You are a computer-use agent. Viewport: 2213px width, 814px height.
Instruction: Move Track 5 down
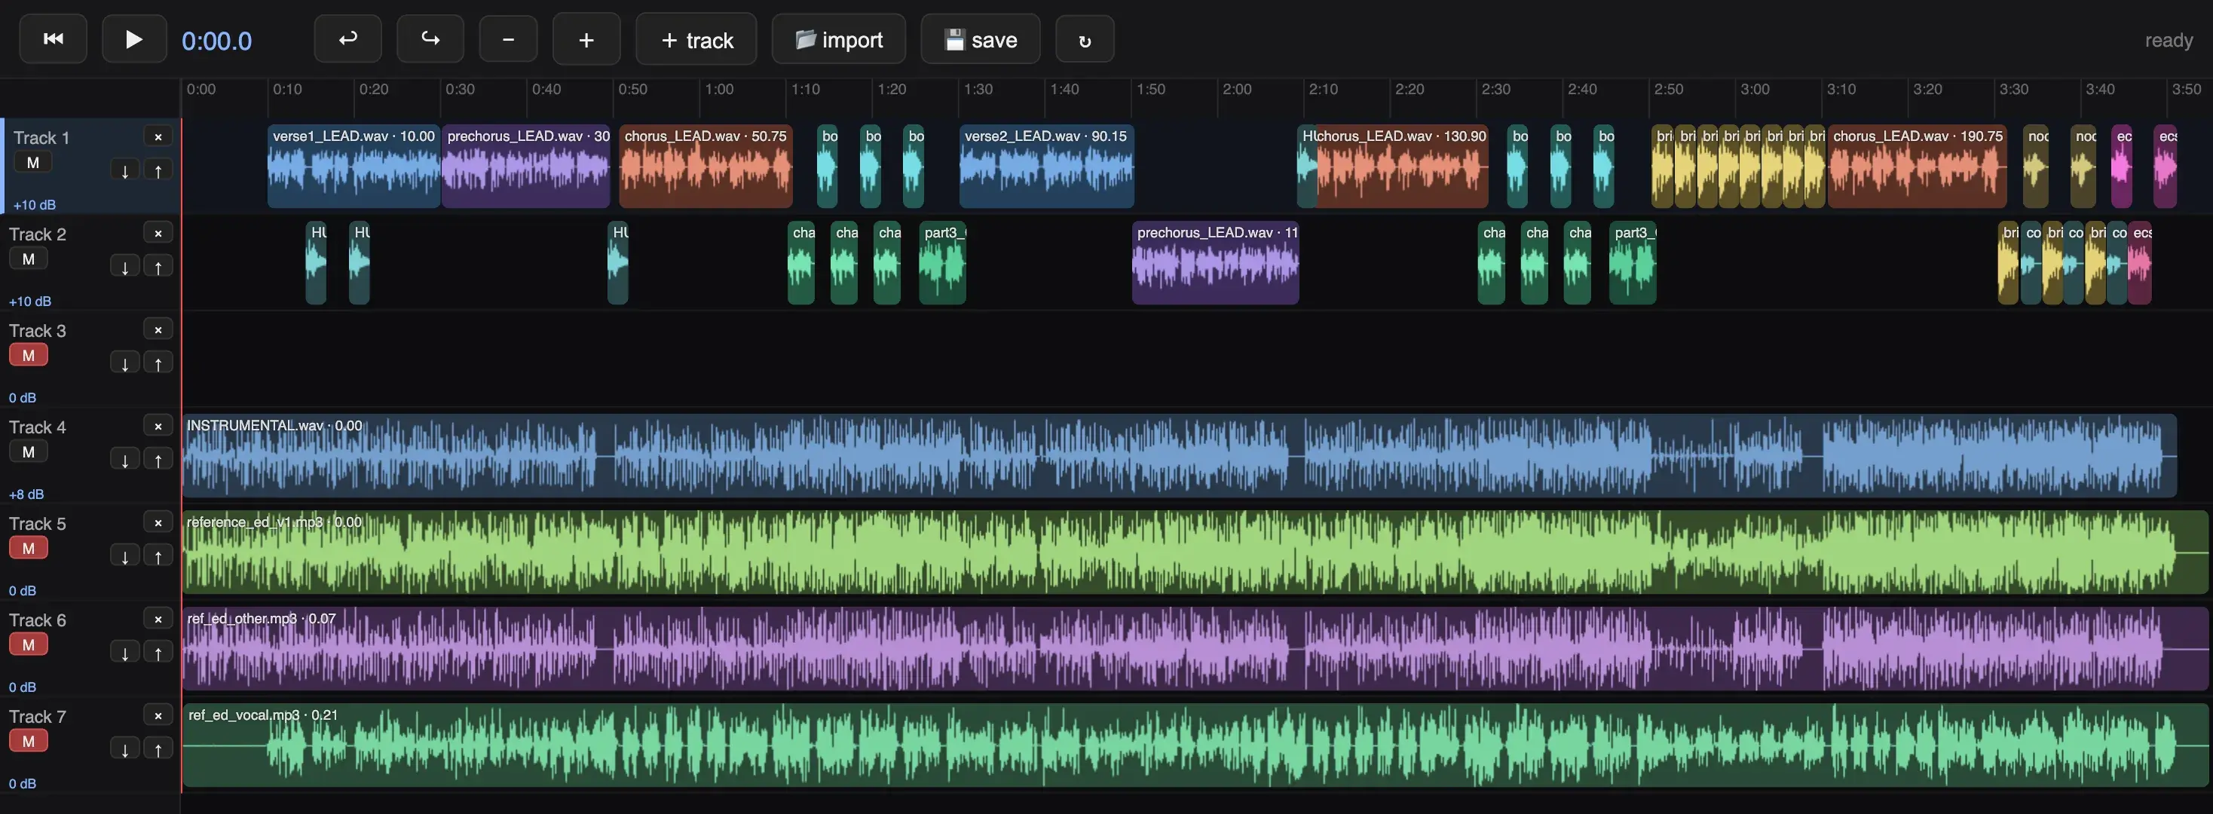coord(125,556)
